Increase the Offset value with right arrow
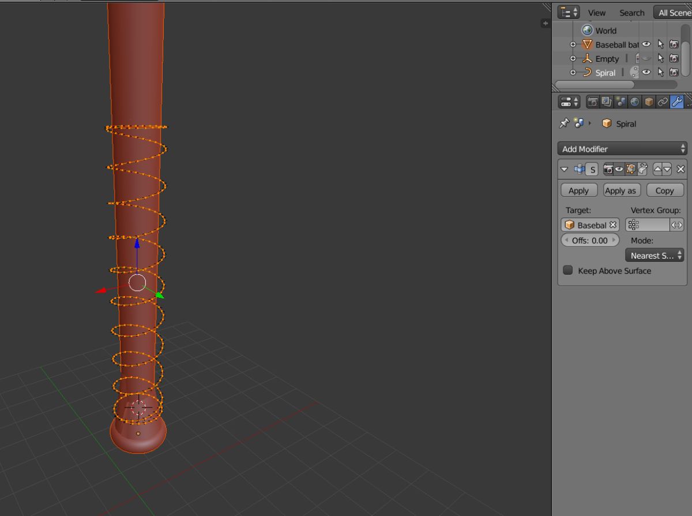This screenshot has width=692, height=516. 614,240
